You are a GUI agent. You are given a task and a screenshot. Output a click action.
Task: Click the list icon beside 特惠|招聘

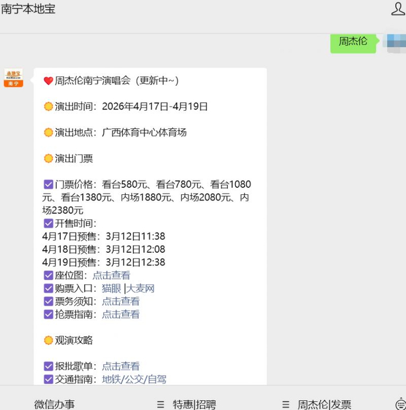pos(161,405)
